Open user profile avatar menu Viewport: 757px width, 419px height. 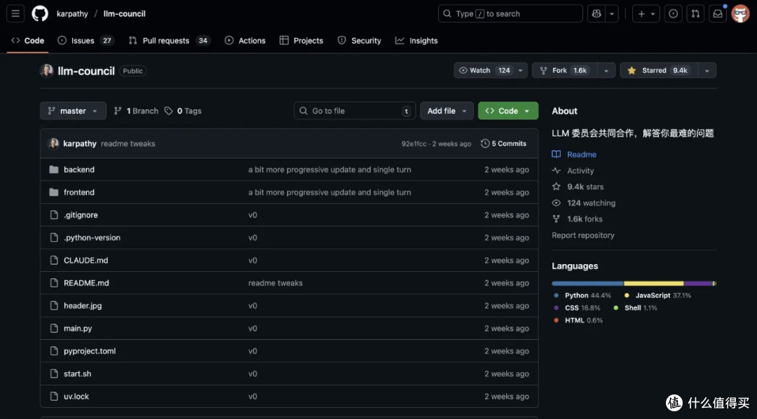740,14
